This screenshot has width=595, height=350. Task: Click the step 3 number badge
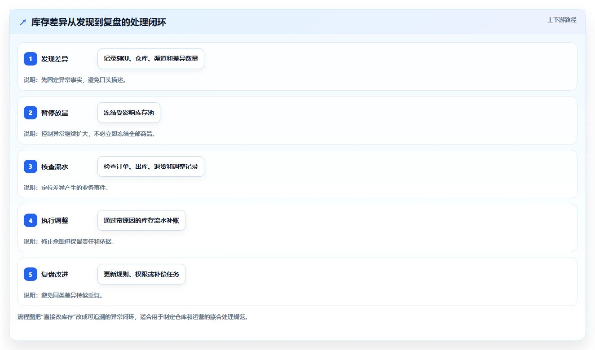[x=31, y=166]
